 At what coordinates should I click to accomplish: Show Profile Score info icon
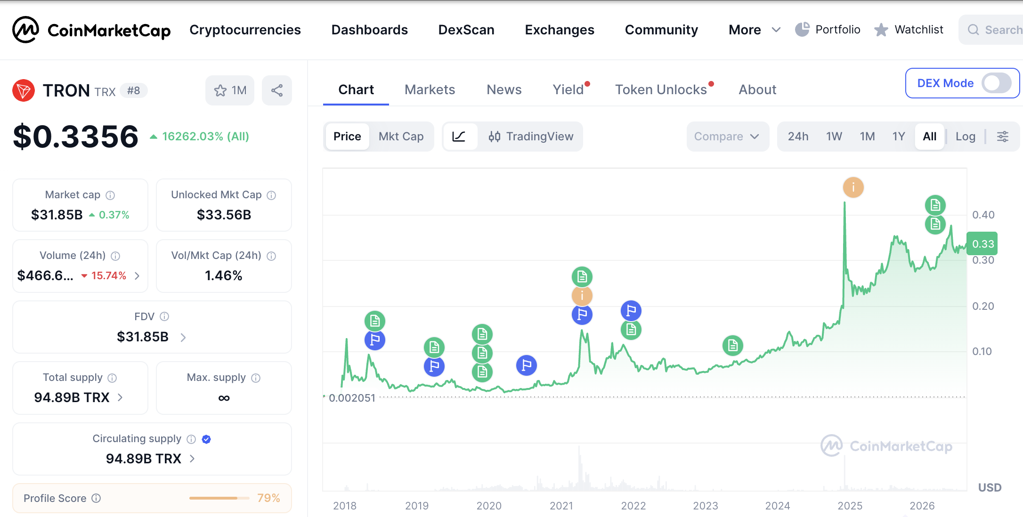[96, 498]
